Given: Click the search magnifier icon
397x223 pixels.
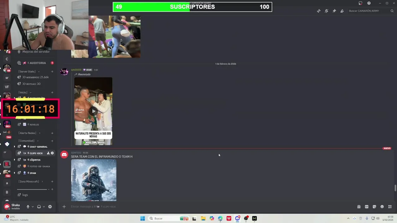Looking at the screenshot, I should [x=392, y=11].
